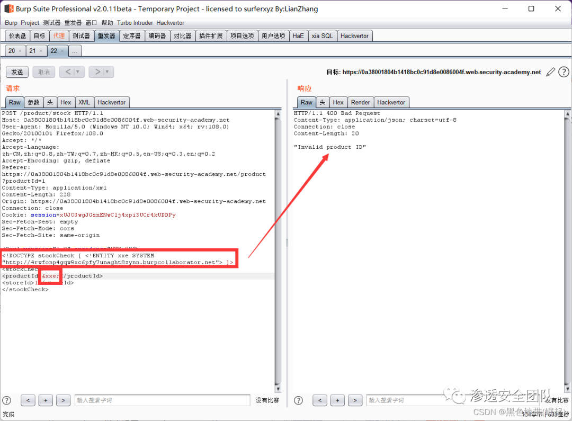Click the response pane scroll up arrow
572x421 pixels.
pos(568,114)
